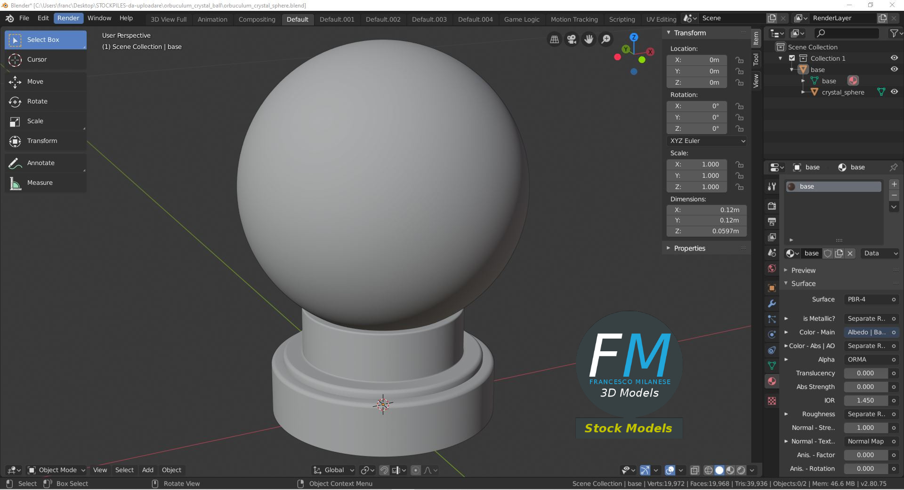Expand the Roughness section in Surface panel
This screenshot has width=904, height=490.
[x=785, y=414]
